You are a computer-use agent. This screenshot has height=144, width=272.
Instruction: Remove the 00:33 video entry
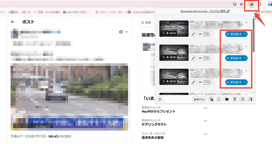point(246,22)
